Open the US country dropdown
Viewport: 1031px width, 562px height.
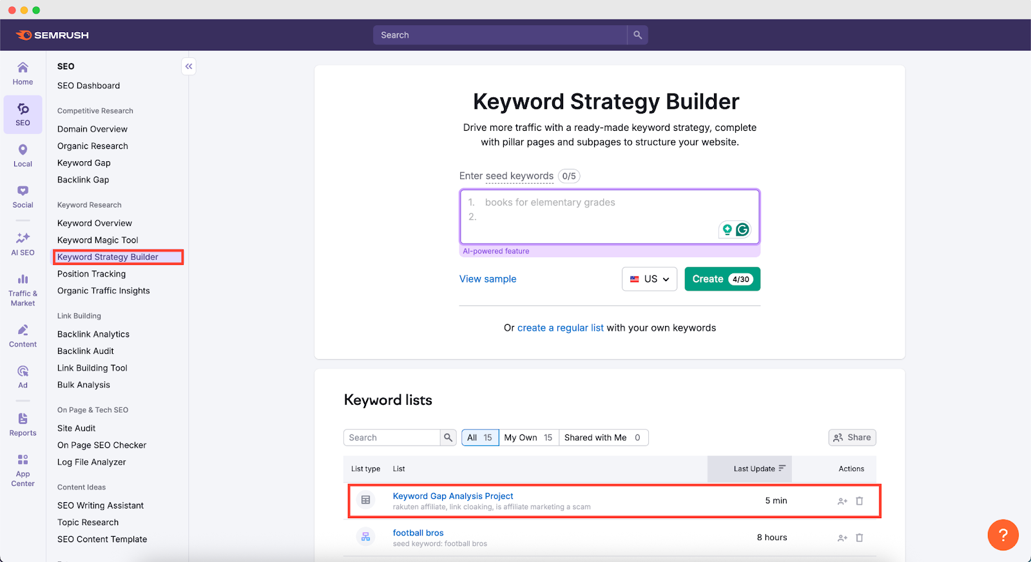point(650,279)
